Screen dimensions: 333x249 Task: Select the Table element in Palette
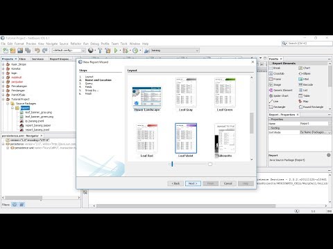point(304,95)
